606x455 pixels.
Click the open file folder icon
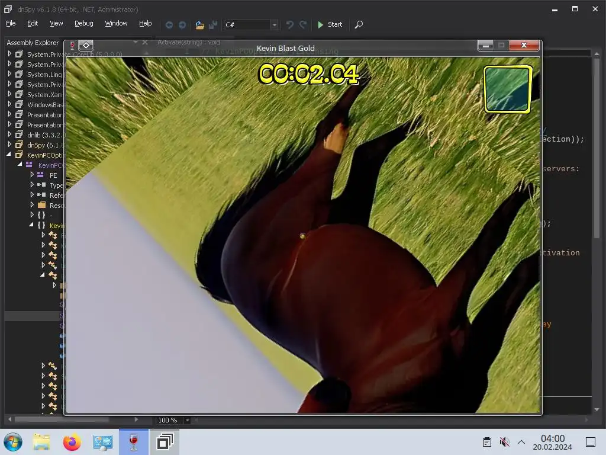tap(199, 25)
